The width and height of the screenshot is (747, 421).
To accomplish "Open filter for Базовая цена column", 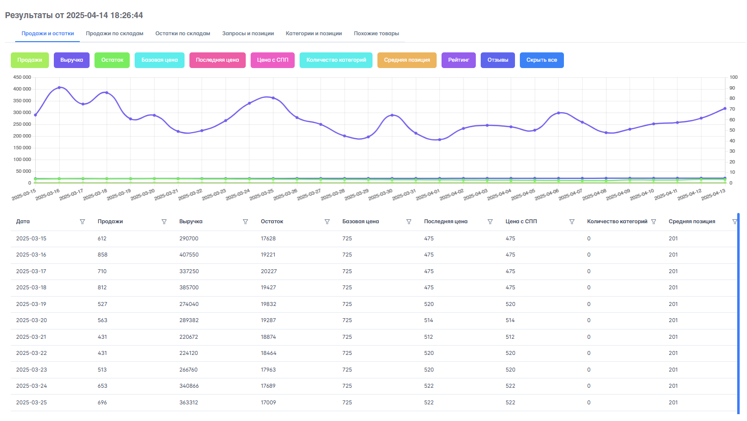I will (x=409, y=222).
